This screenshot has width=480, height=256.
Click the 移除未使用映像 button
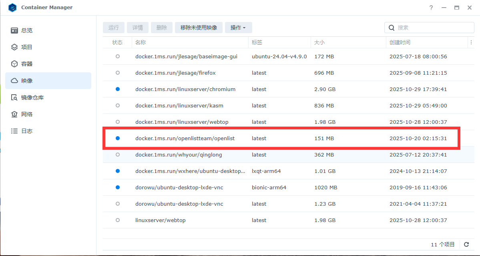(199, 28)
